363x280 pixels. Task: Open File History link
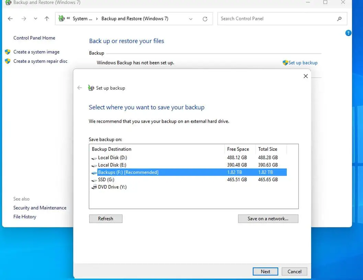coord(25,217)
